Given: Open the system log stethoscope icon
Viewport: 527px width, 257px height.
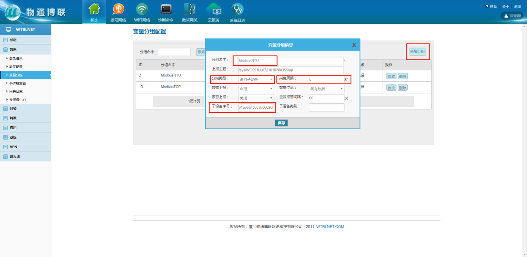Looking at the screenshot, I should tap(237, 9).
